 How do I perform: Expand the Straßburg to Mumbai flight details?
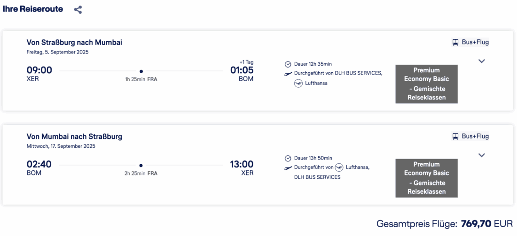coord(481,61)
